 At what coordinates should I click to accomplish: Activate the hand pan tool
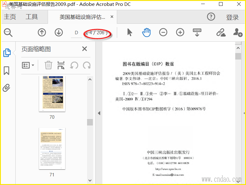pos(146,32)
